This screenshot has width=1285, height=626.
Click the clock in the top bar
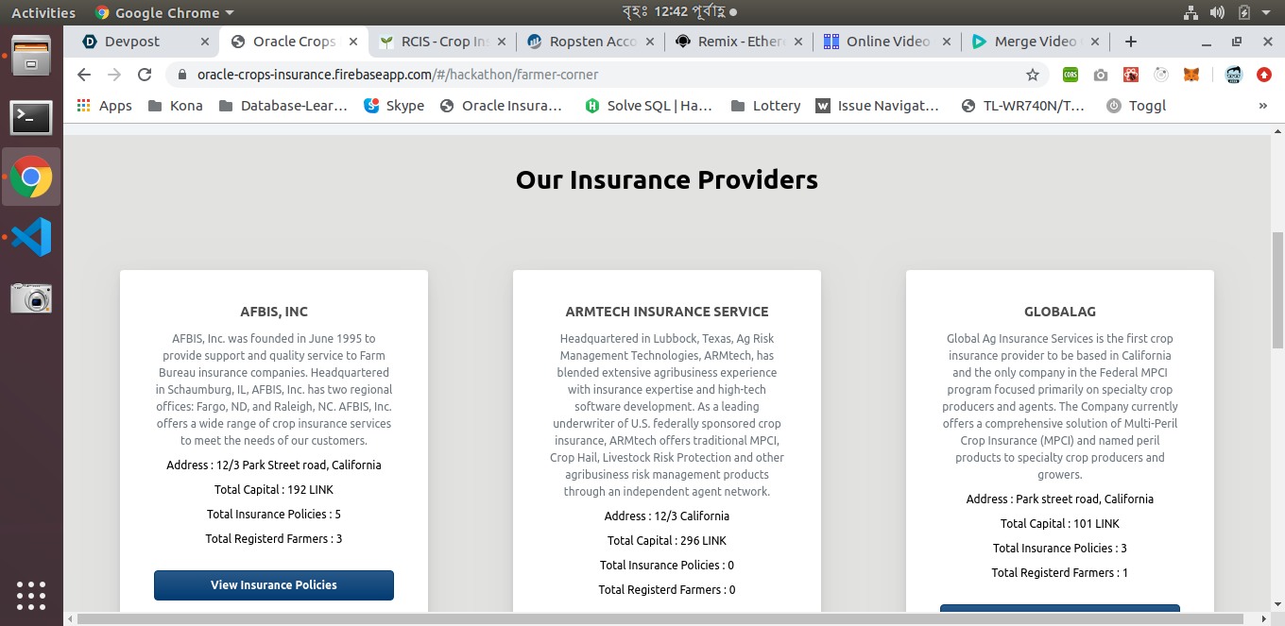(x=675, y=12)
